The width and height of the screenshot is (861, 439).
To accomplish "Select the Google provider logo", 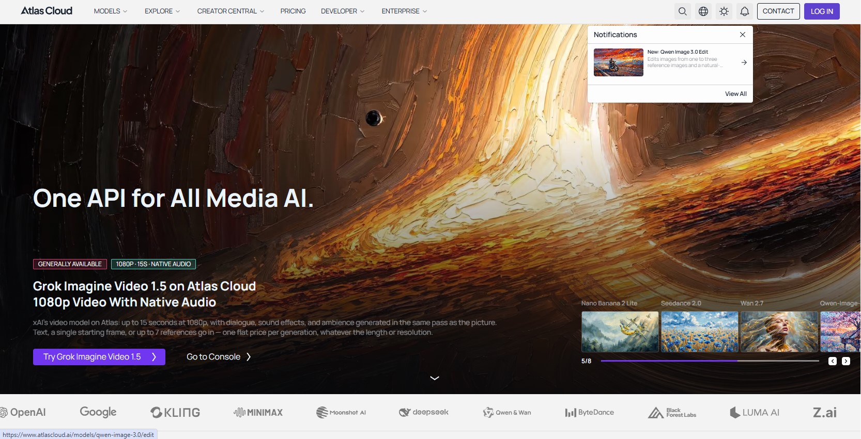I will [x=98, y=412].
